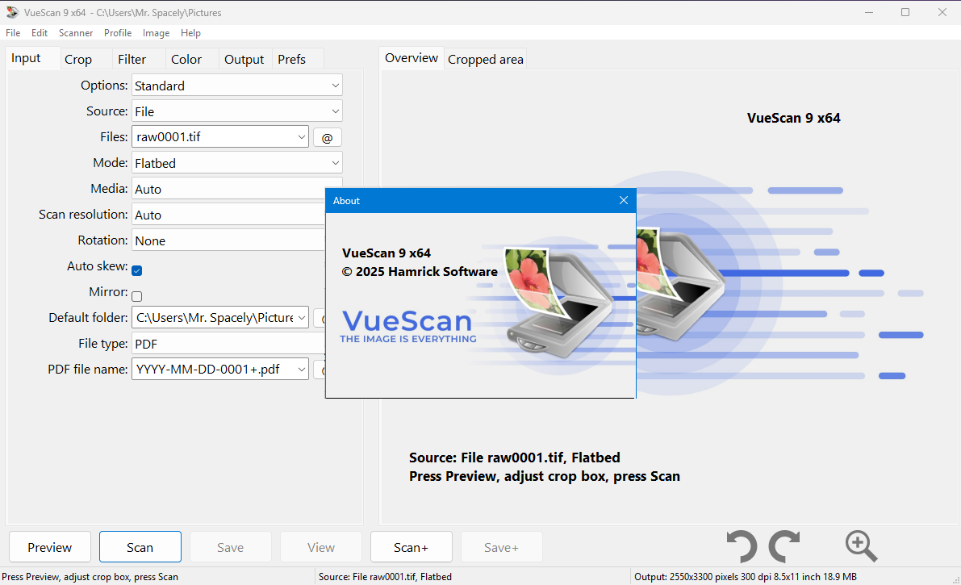The height and width of the screenshot is (585, 961).
Task: Click the View button
Action: 321,547
